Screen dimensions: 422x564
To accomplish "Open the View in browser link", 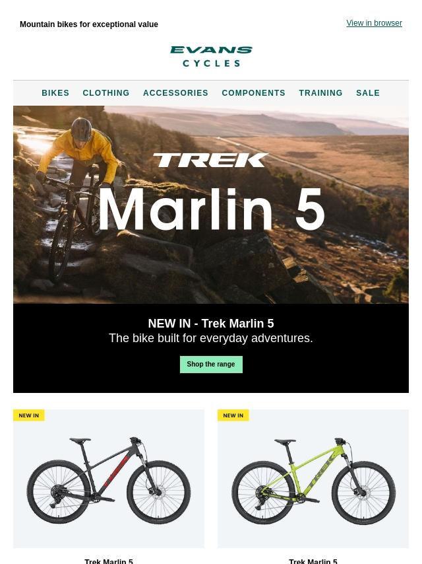I will (374, 23).
